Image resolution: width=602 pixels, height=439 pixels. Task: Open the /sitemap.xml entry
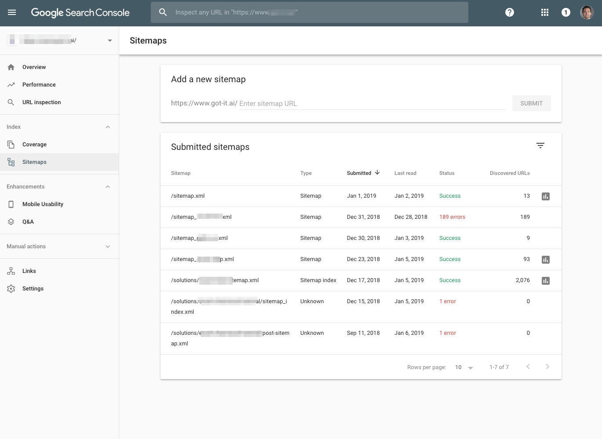188,196
